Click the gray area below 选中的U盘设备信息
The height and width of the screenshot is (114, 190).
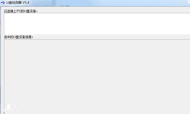[97, 74]
